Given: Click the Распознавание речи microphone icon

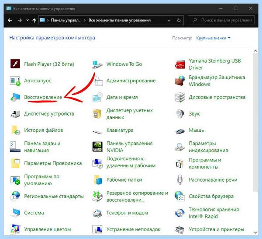Looking at the screenshot, I should click(180, 179).
